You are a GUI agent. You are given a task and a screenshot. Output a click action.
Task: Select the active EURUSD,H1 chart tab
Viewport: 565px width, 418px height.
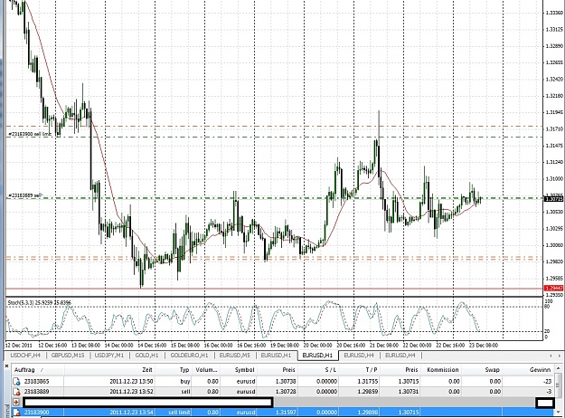coord(317,356)
